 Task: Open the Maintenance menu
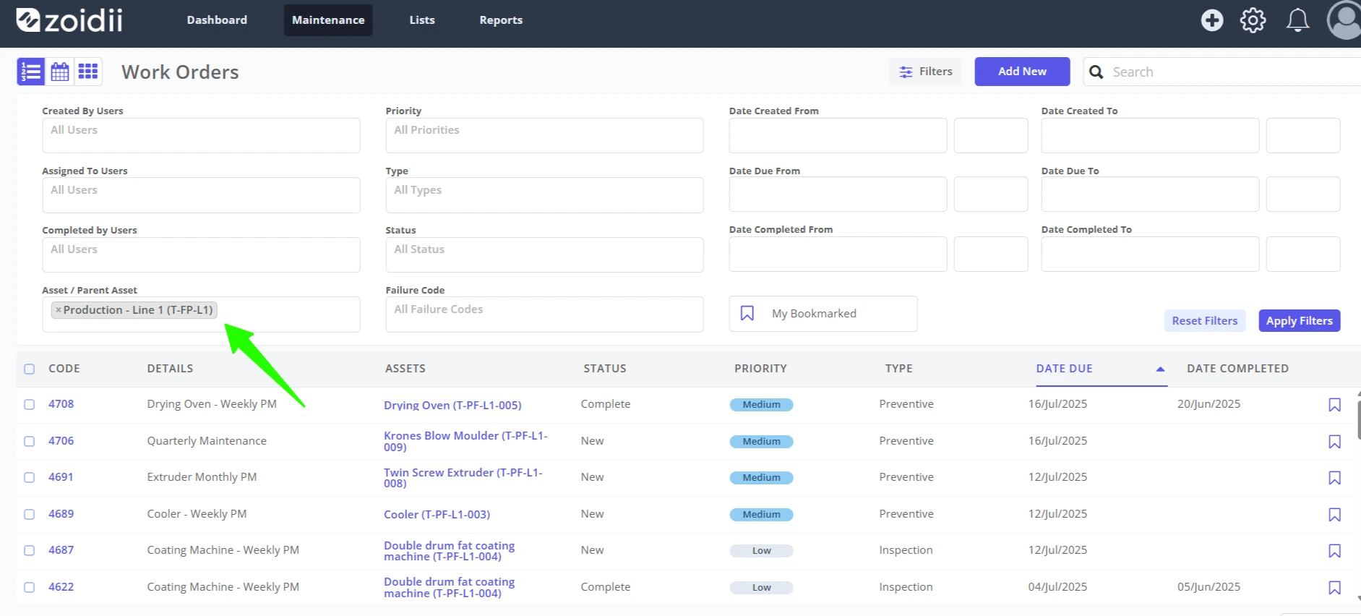point(328,20)
